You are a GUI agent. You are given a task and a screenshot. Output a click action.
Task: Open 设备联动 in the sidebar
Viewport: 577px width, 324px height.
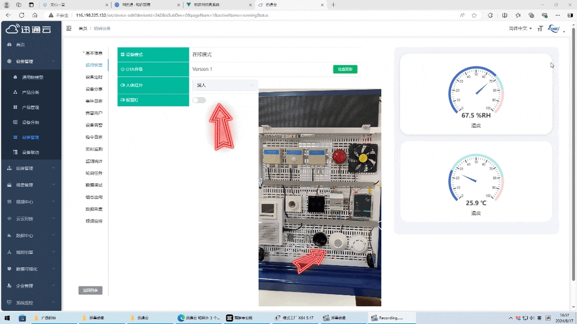coord(30,152)
